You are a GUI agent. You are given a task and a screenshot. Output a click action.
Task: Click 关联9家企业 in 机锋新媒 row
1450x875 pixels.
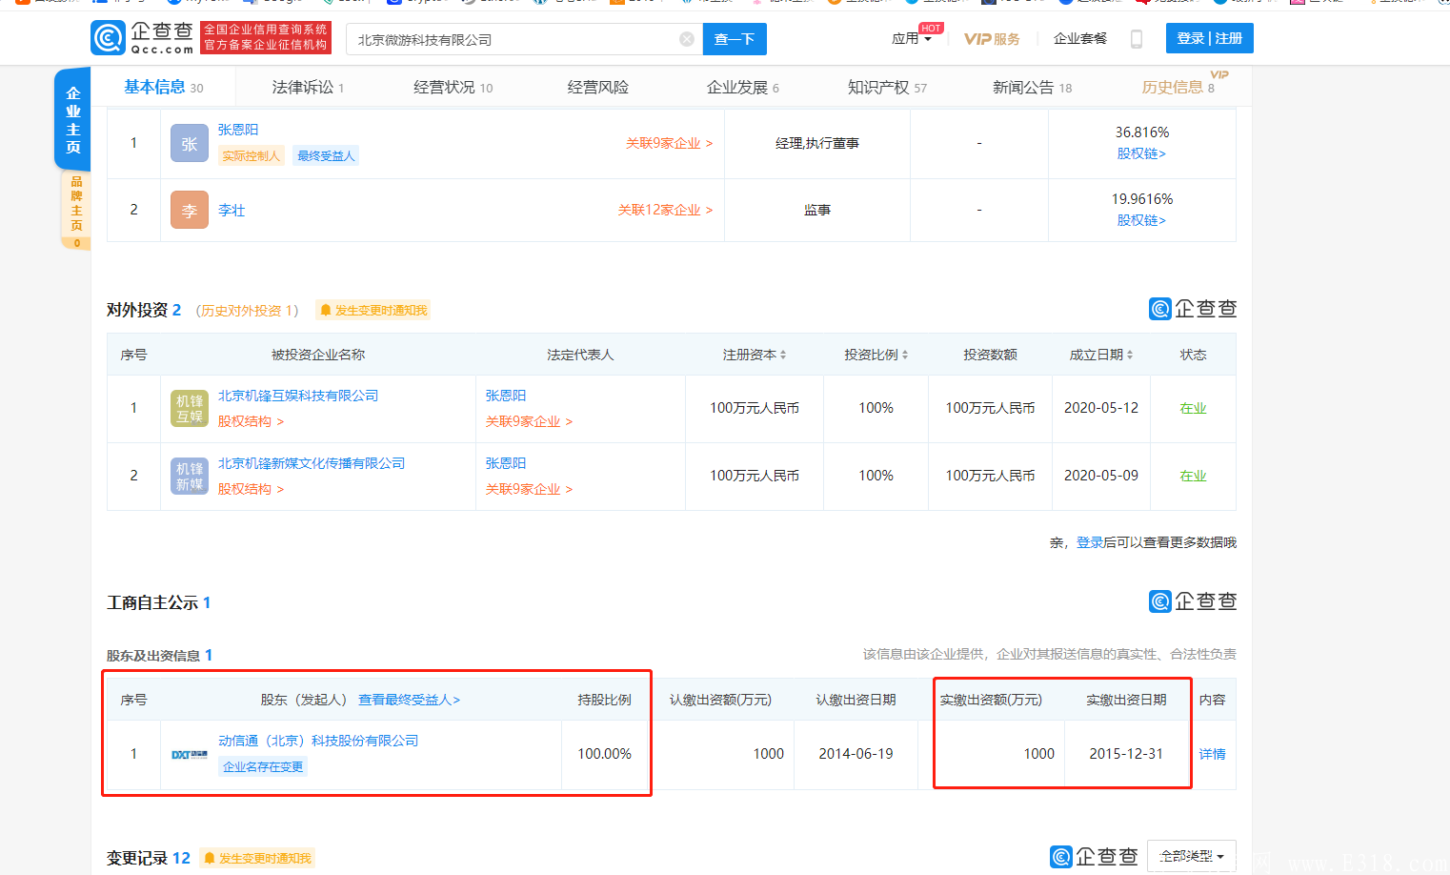(529, 489)
